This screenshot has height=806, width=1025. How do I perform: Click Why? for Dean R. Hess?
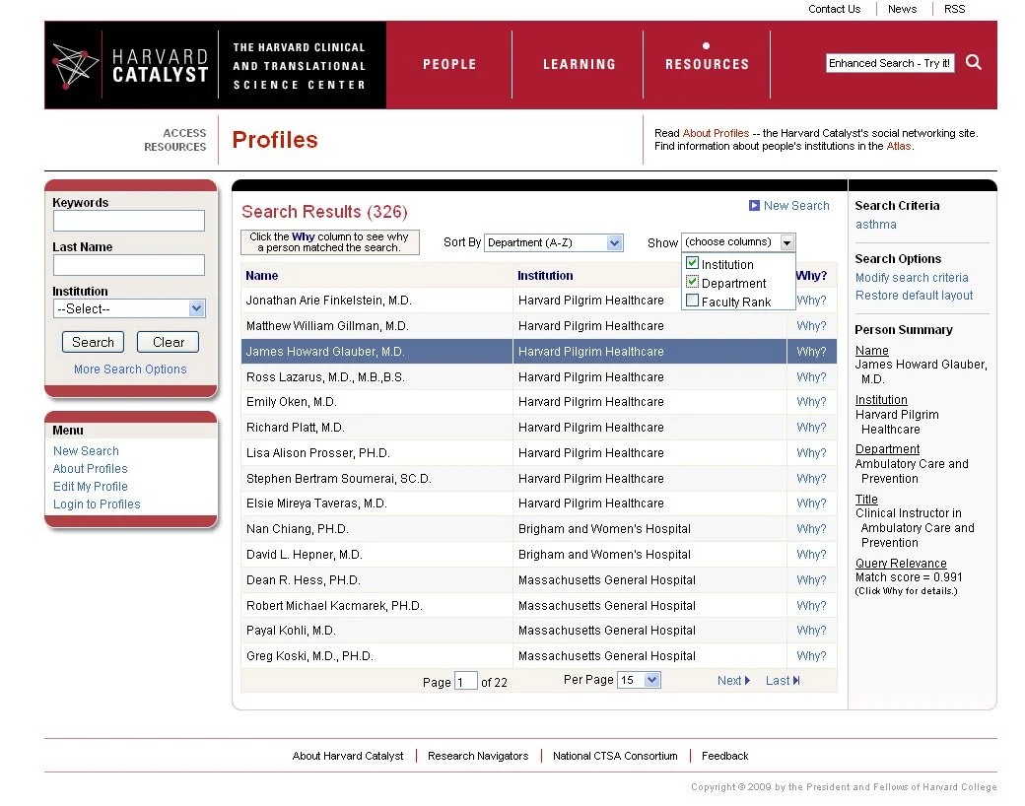click(x=811, y=579)
